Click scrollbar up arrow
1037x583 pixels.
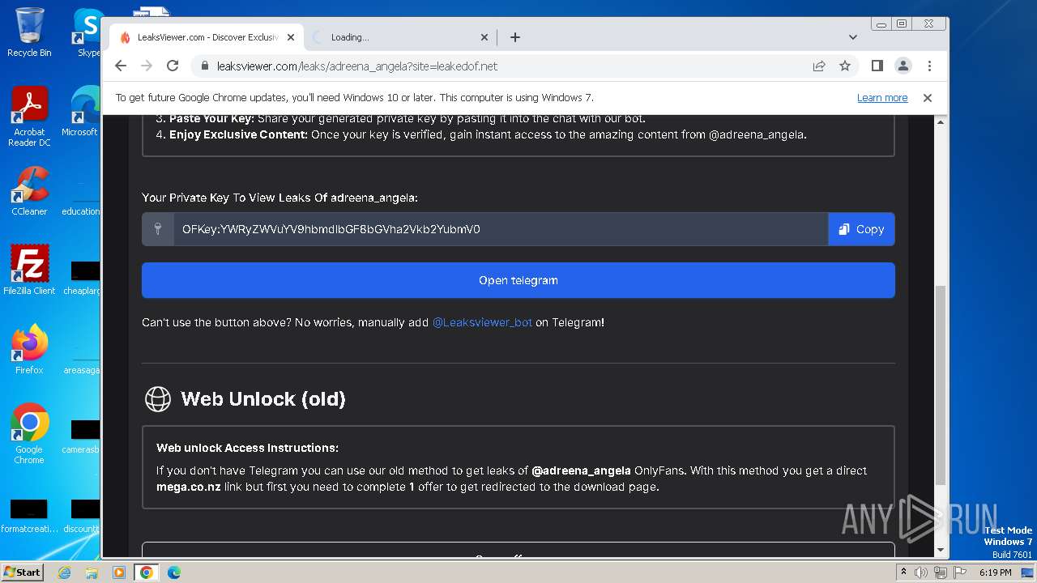[941, 122]
